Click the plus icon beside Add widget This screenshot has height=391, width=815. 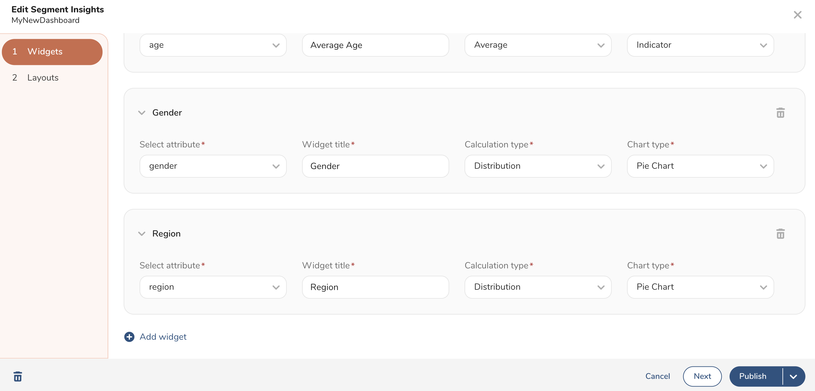[x=129, y=337]
